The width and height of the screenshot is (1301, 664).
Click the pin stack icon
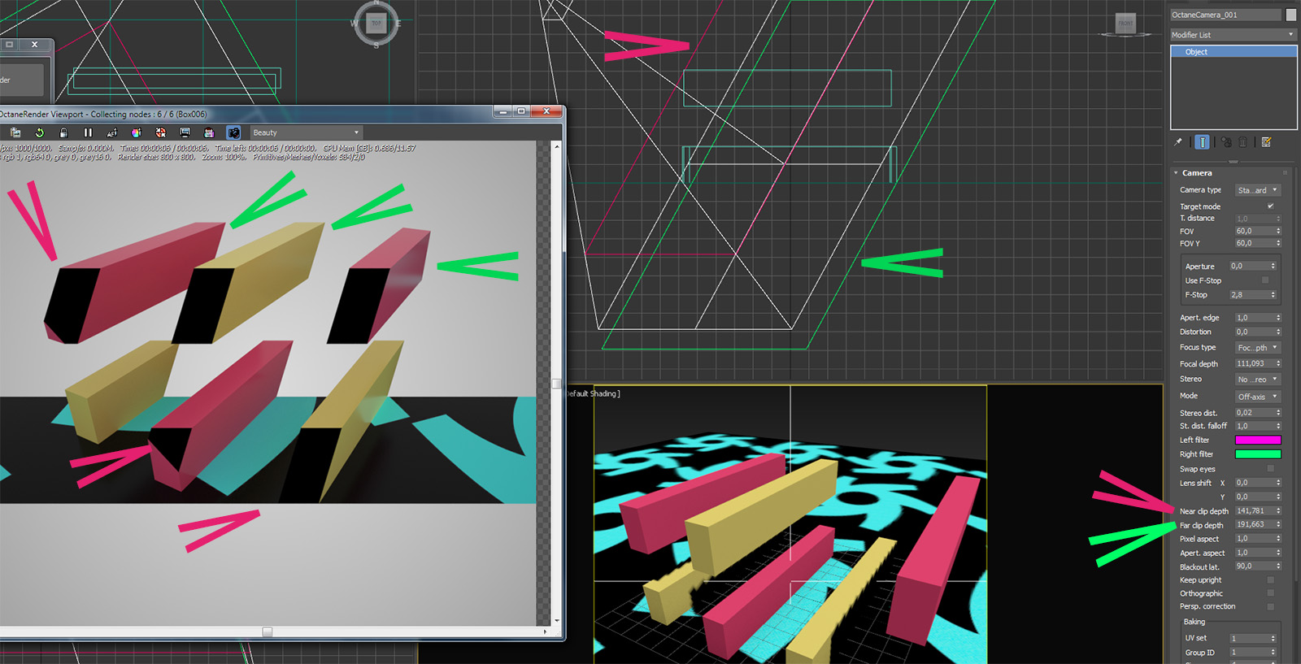pyautogui.click(x=1177, y=142)
